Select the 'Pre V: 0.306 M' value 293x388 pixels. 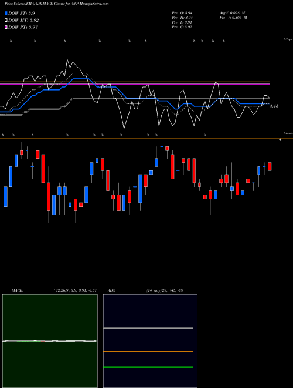[233, 18]
